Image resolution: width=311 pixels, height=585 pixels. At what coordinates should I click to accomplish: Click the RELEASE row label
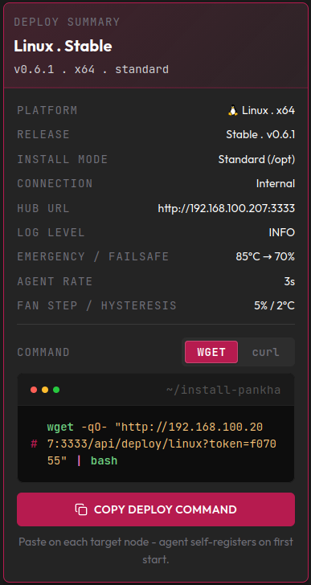43,134
